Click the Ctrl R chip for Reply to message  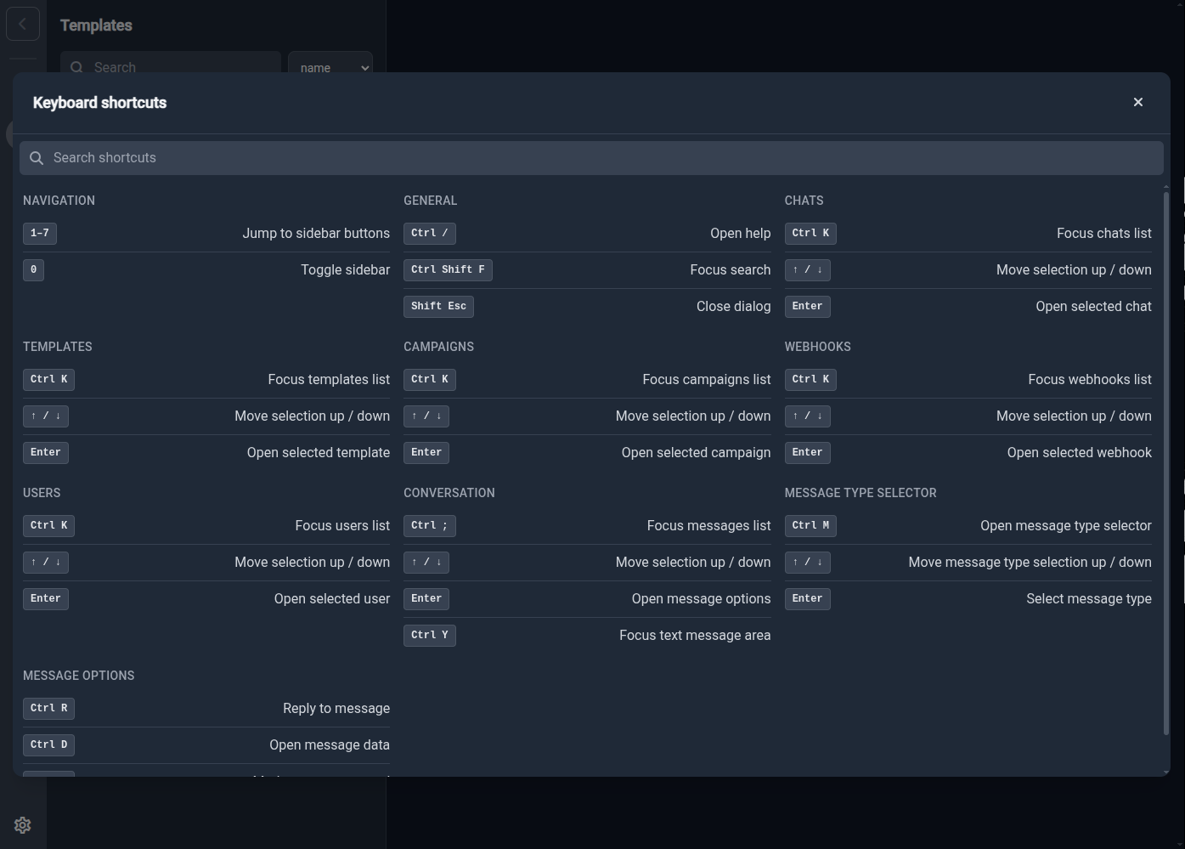pos(48,708)
